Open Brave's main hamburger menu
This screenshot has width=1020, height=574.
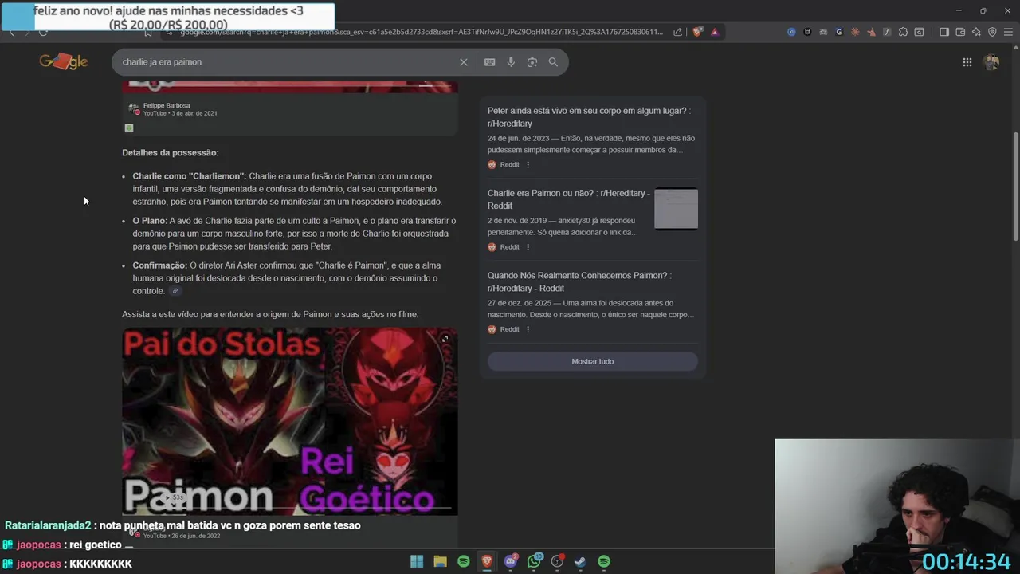(x=1008, y=32)
